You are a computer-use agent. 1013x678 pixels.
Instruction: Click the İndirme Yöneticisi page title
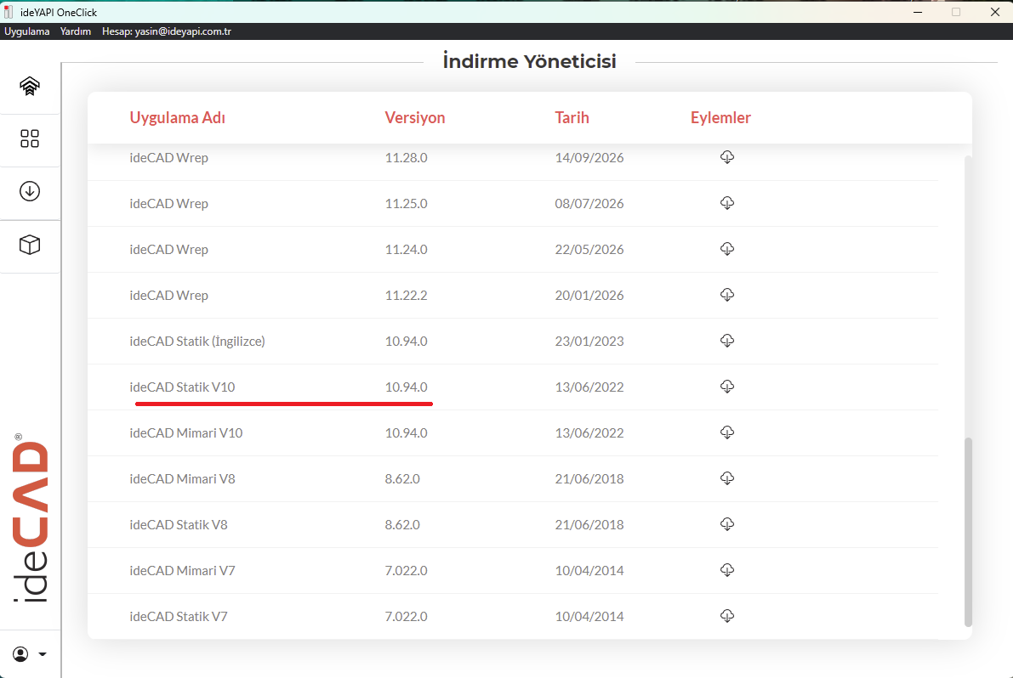(x=529, y=61)
